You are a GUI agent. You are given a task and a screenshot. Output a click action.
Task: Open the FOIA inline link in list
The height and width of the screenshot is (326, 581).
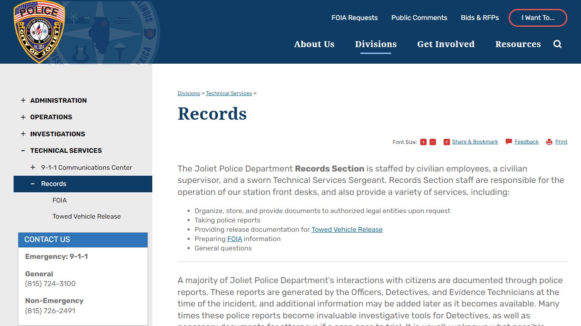pyautogui.click(x=235, y=239)
